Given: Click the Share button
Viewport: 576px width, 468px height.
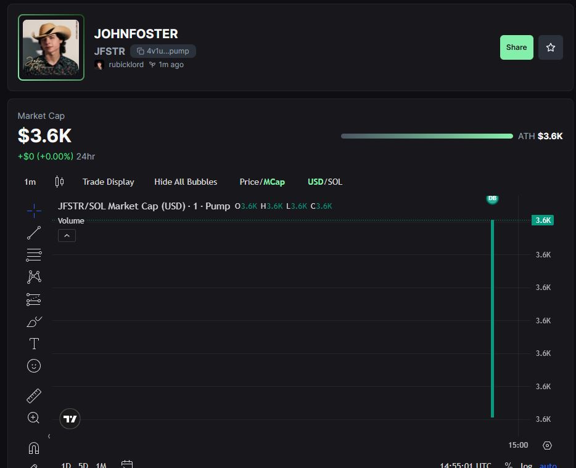Looking at the screenshot, I should click(x=516, y=47).
